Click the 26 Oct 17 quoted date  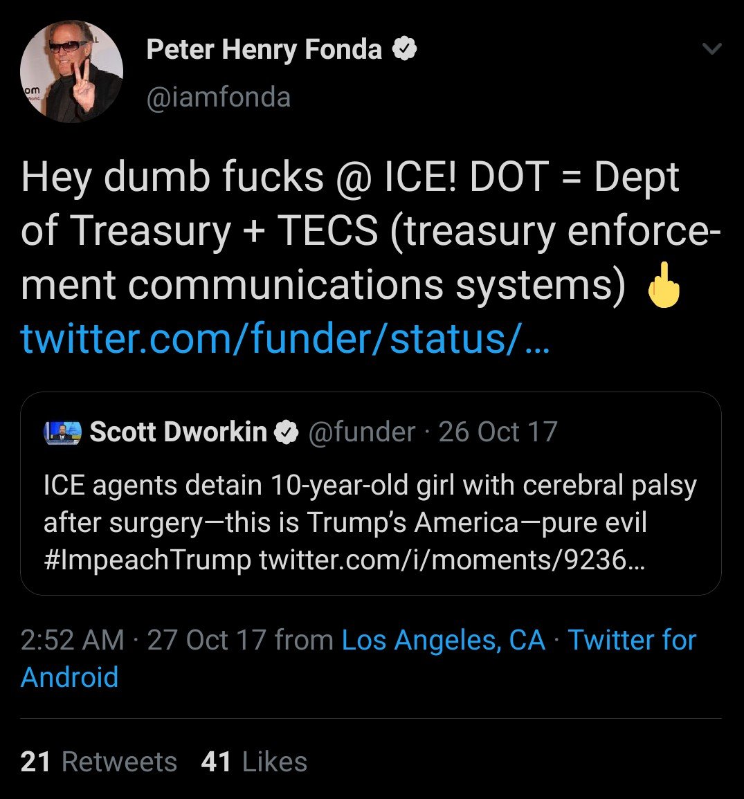pyautogui.click(x=498, y=432)
